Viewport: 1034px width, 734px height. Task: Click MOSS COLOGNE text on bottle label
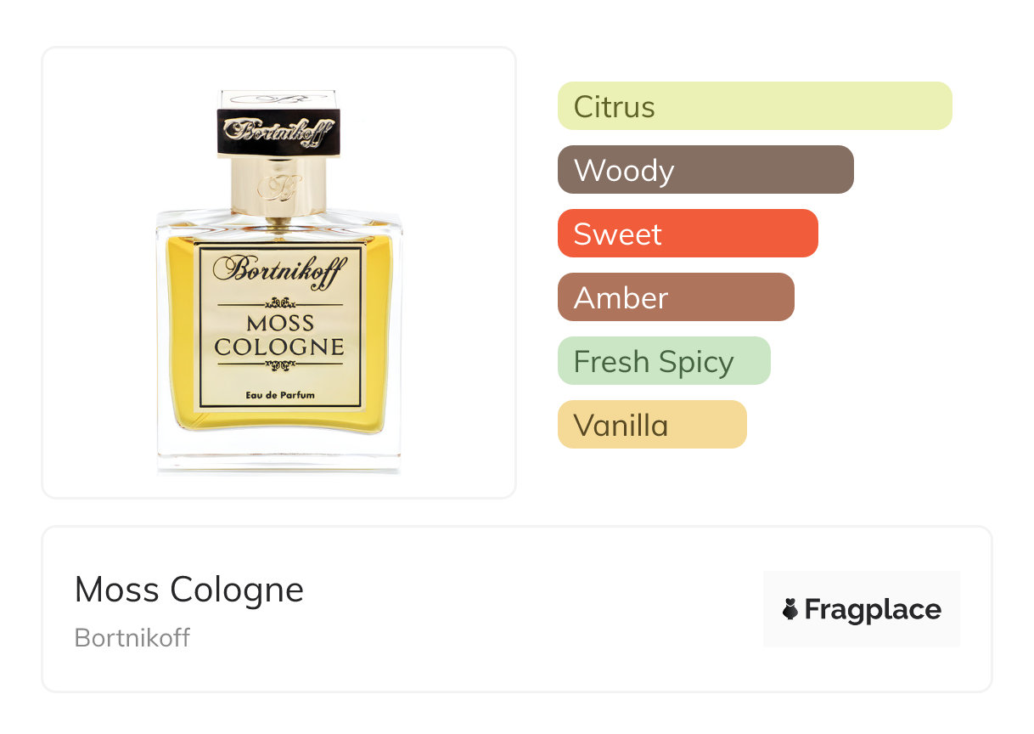coord(279,335)
